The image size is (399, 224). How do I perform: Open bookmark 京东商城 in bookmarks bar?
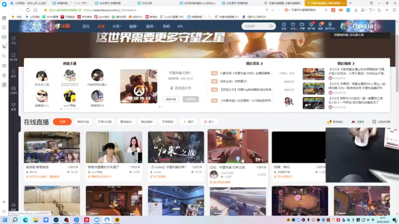[x=85, y=17]
